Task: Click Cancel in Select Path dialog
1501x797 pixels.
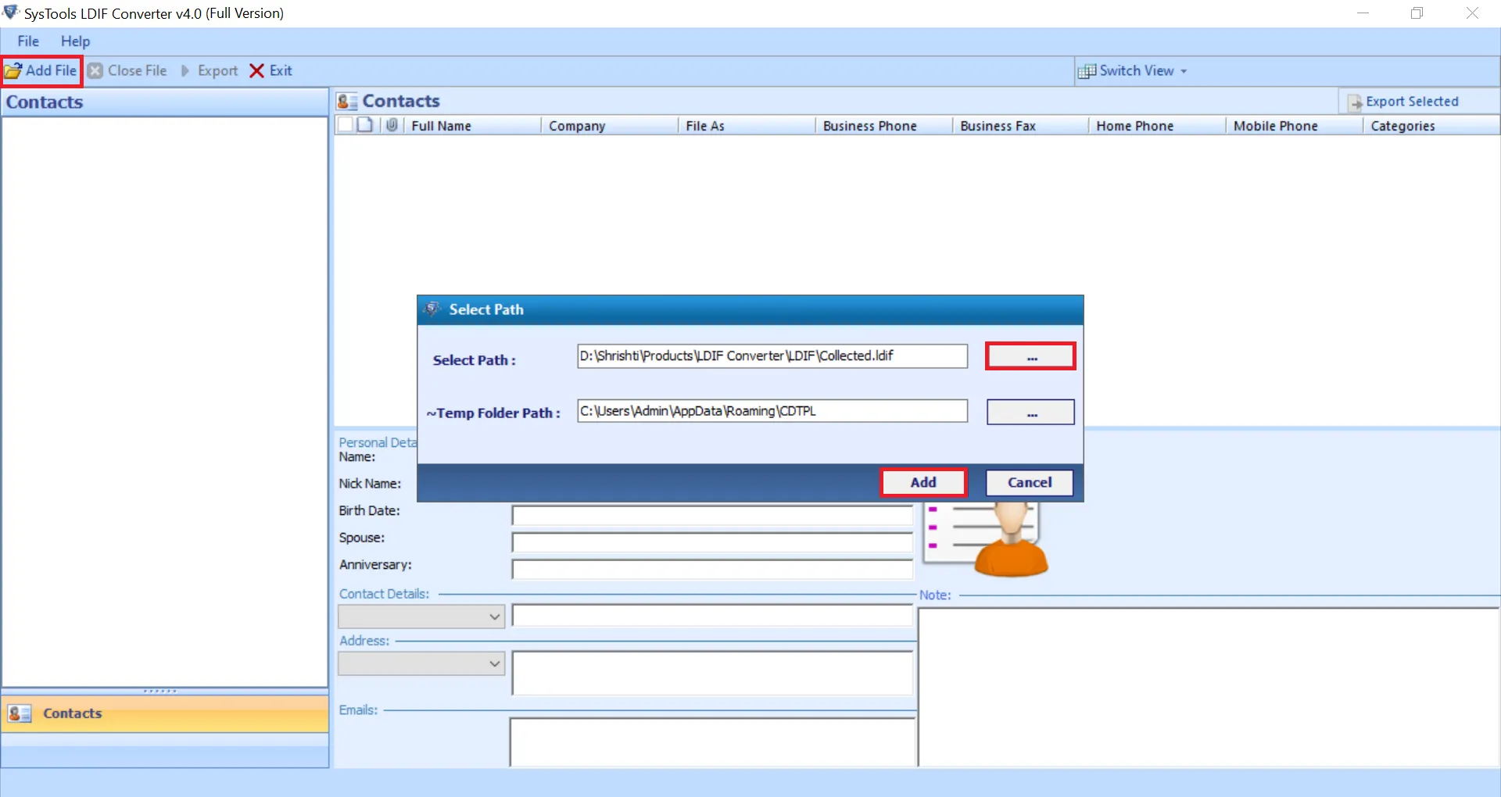Action: coord(1029,482)
